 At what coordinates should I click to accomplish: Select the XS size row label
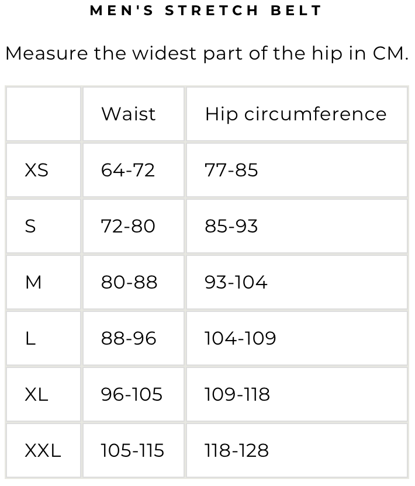tap(36, 170)
